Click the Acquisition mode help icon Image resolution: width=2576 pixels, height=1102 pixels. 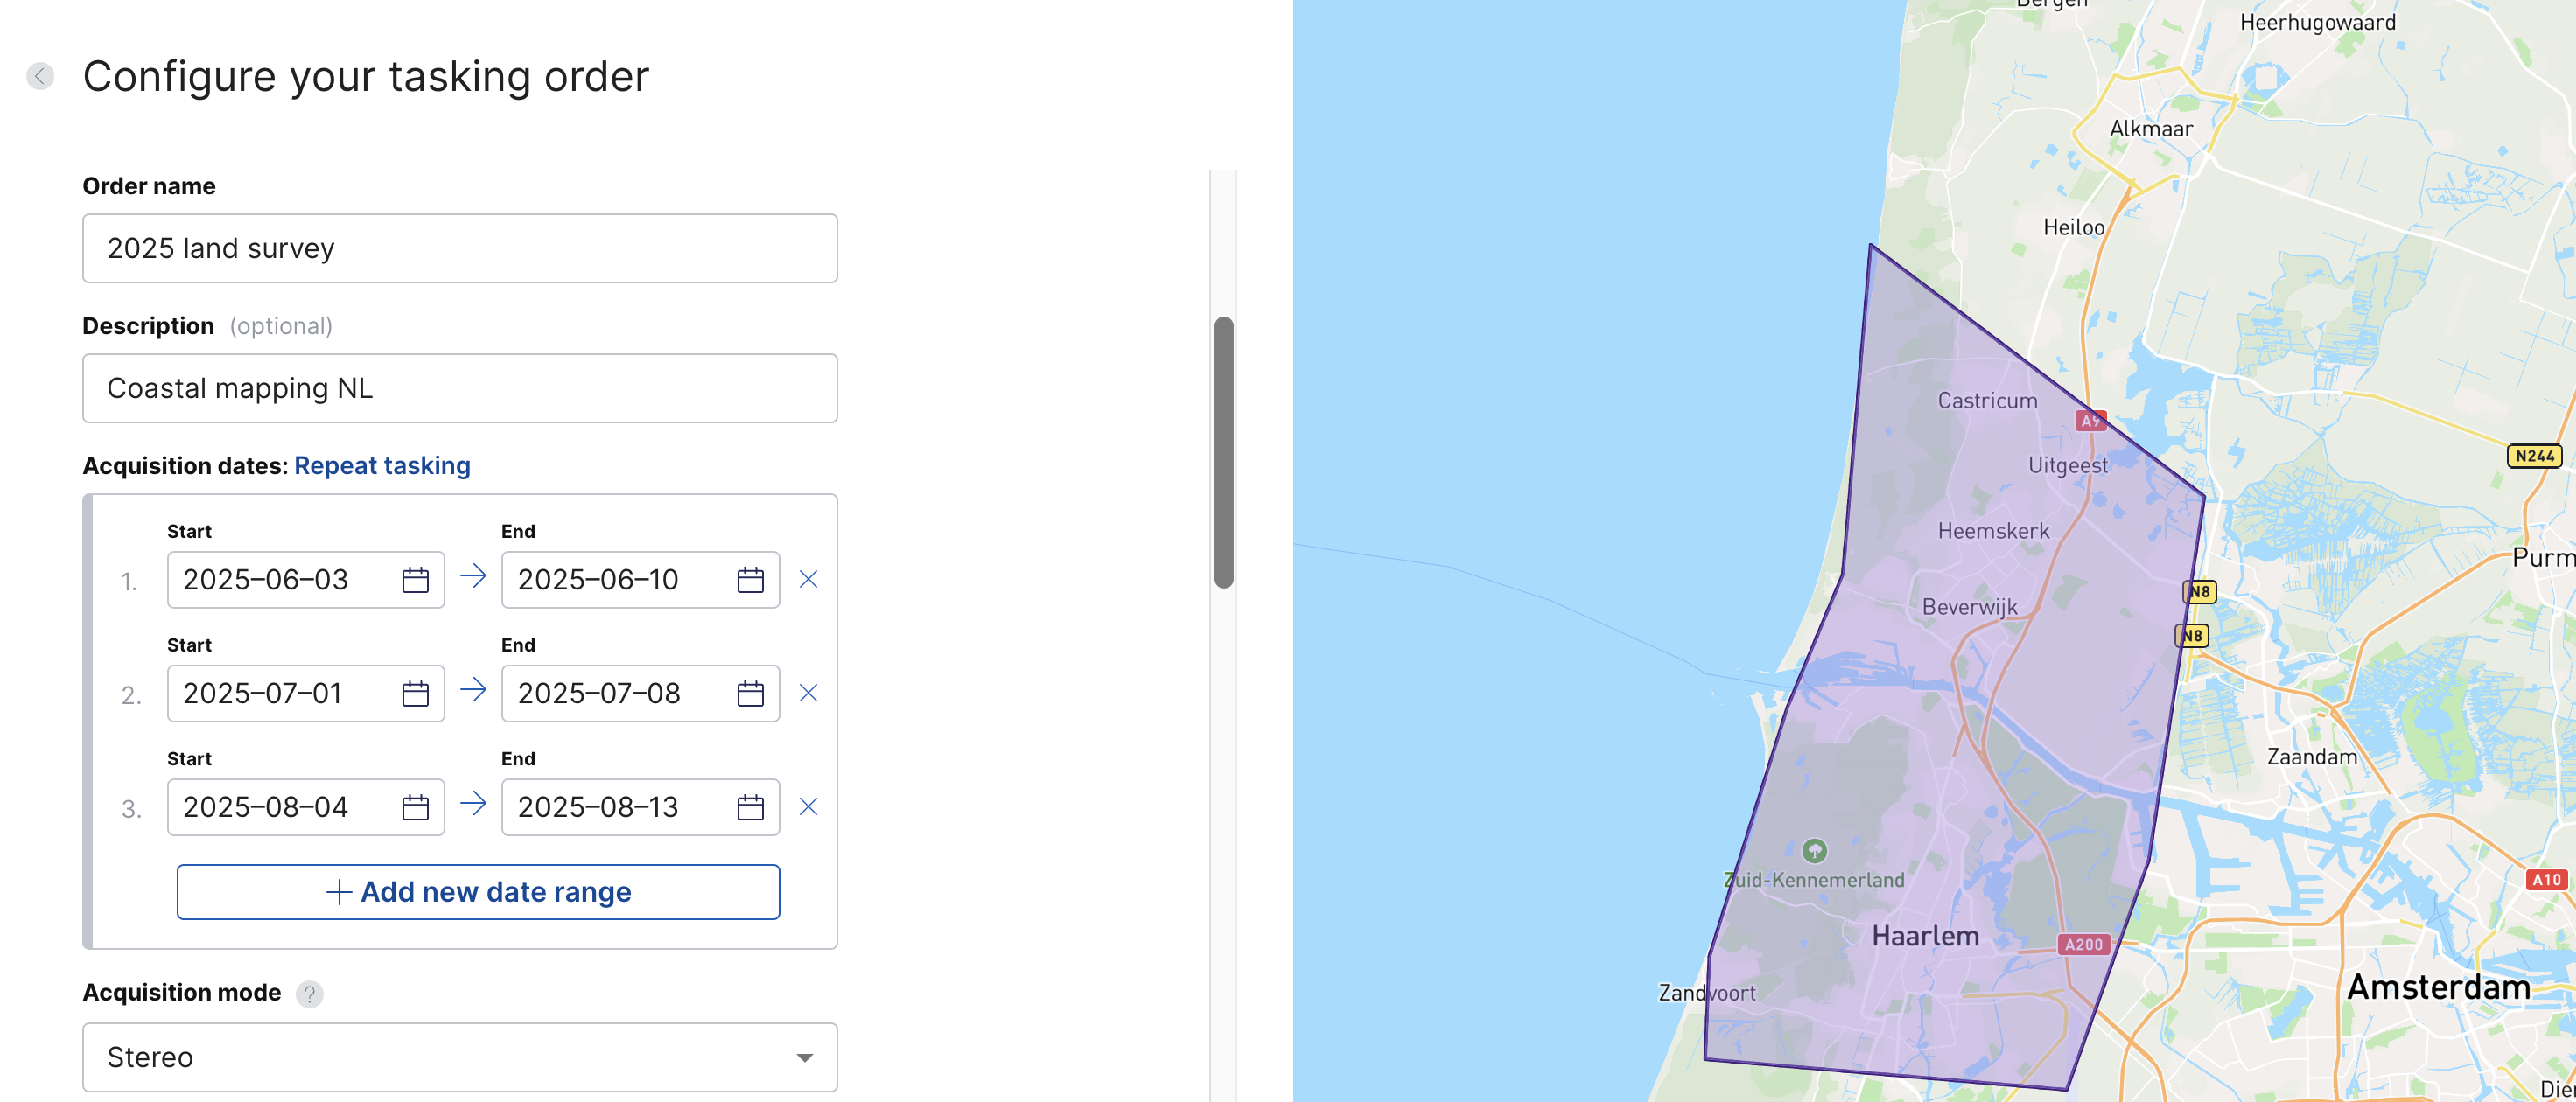[309, 994]
